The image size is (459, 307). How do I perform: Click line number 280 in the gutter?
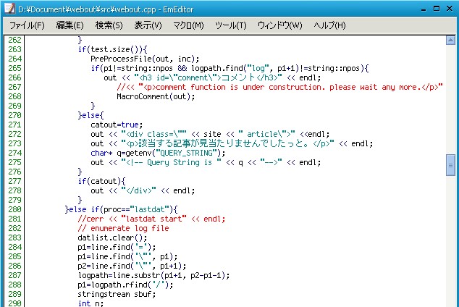click(x=14, y=209)
